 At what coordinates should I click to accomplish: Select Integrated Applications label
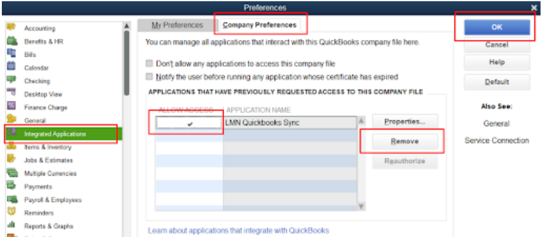(55, 134)
